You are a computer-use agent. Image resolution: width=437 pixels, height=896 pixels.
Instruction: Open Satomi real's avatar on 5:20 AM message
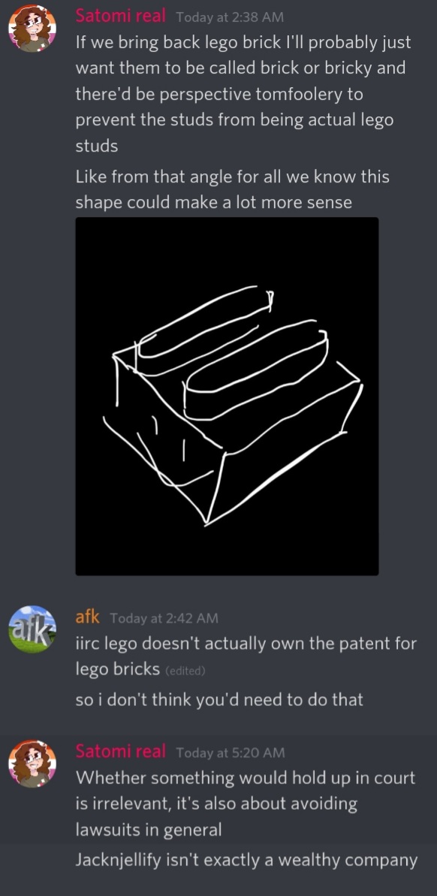click(32, 764)
